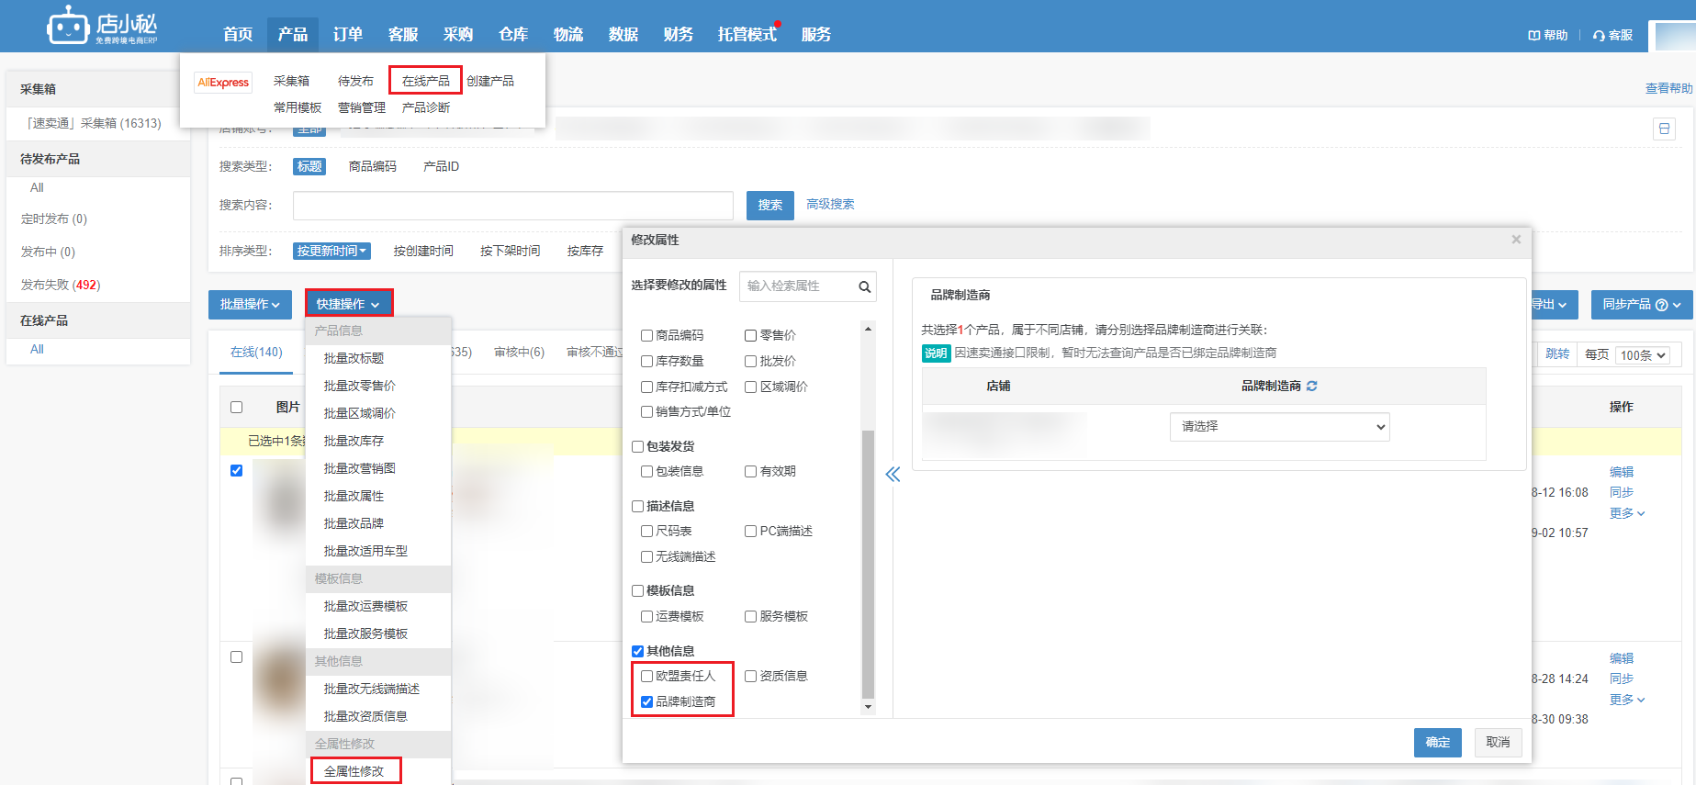The width and height of the screenshot is (1696, 785).
Task: Click the 跳转 pagination link
Action: (x=1557, y=354)
